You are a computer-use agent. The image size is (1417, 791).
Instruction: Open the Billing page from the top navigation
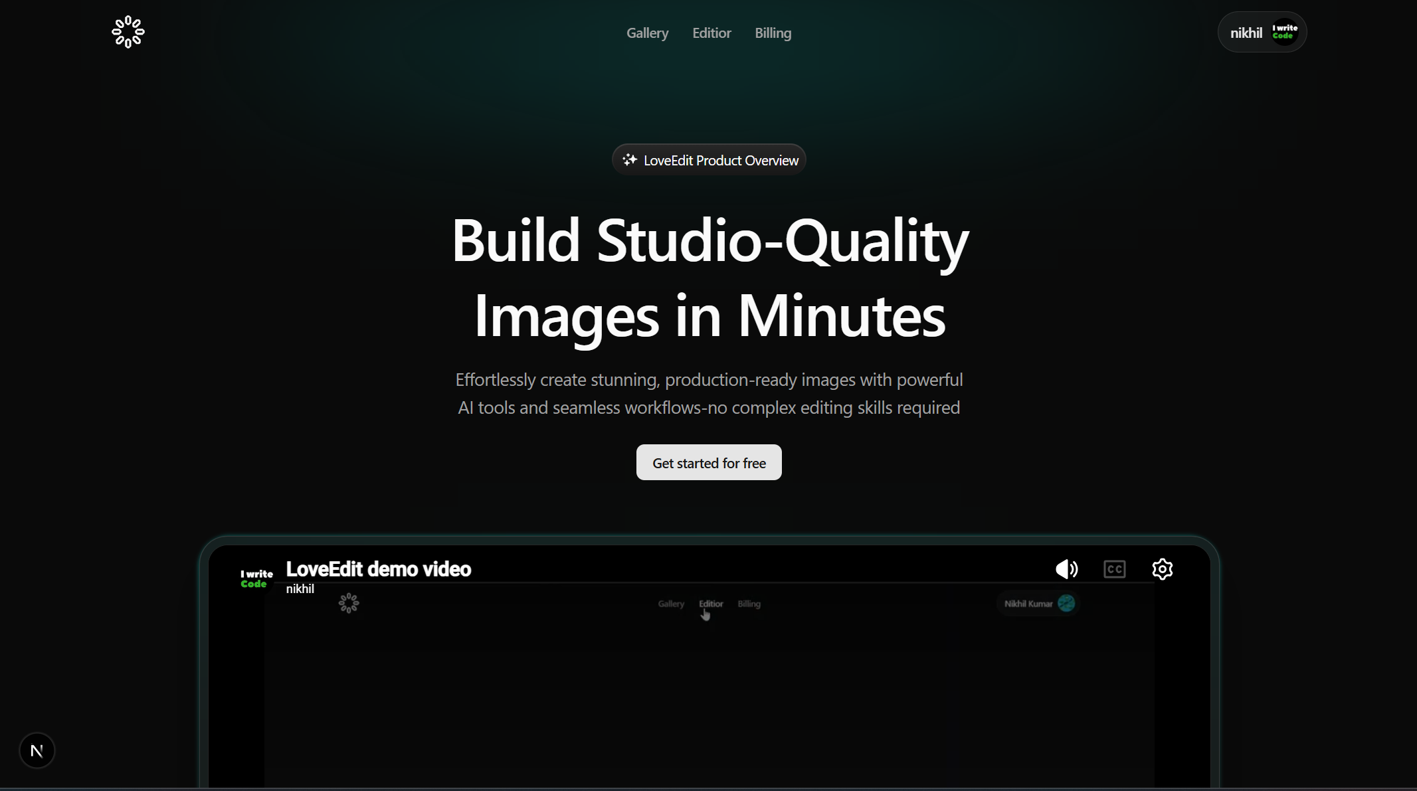[x=773, y=33]
